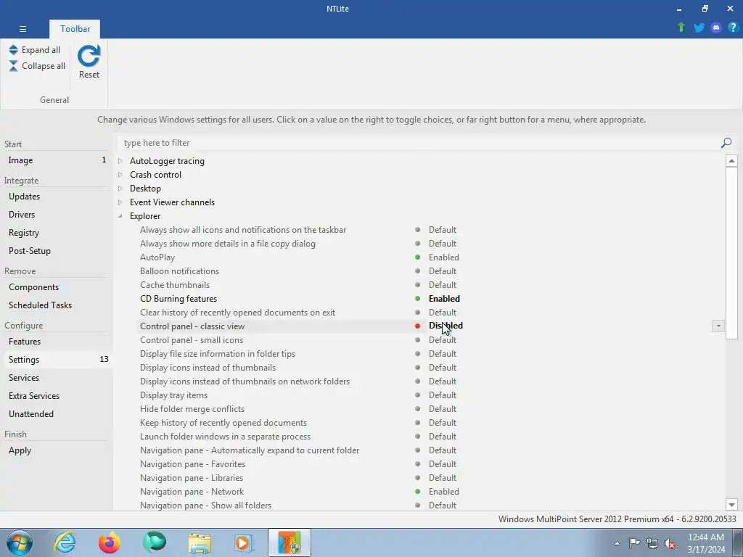Collapse the Explorer node

pos(120,216)
